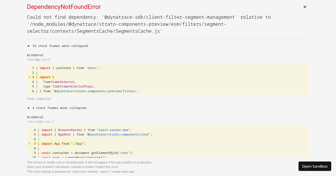Click the 'react' import string on line 1
The height and width of the screenshot is (176, 336).
(x=92, y=68)
